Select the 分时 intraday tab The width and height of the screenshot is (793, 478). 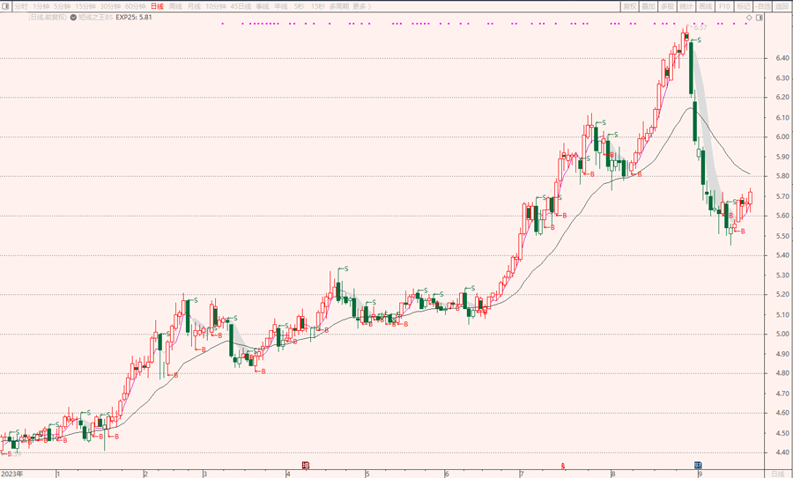tap(21, 6)
